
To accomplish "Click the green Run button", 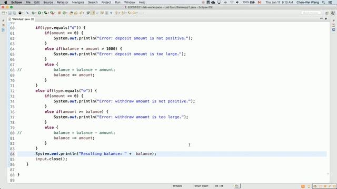I will click(x=39, y=13).
